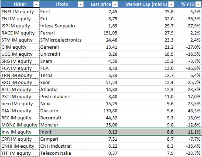Click Snam's -3,7% YTD cell
The image size is (202, 157).
tap(188, 61)
